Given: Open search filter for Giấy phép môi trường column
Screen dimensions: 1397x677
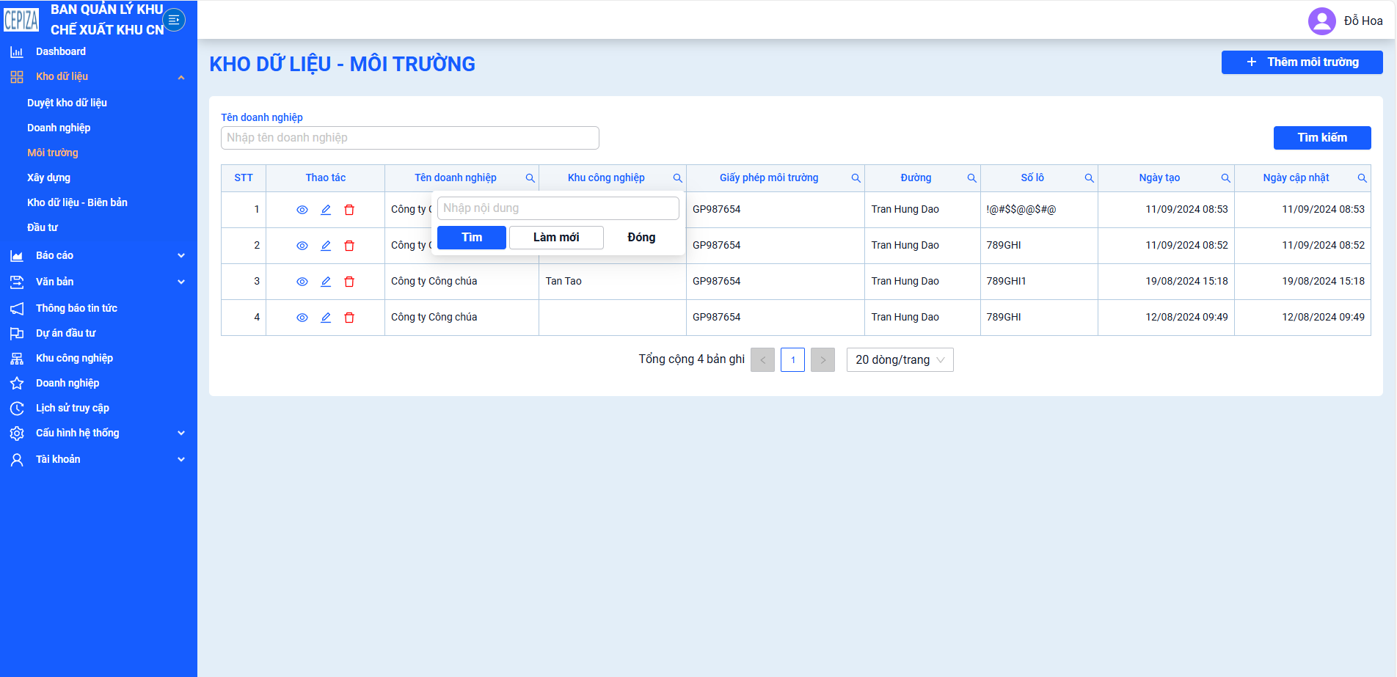Looking at the screenshot, I should pyautogui.click(x=856, y=178).
